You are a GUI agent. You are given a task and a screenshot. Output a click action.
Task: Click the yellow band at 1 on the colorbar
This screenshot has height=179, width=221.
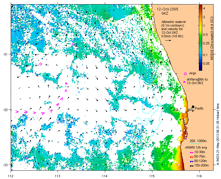[x=201, y=26]
